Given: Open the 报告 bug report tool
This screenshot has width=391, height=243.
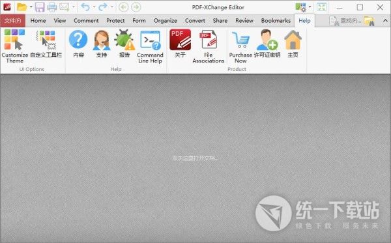Looking at the screenshot, I should pyautogui.click(x=124, y=44).
